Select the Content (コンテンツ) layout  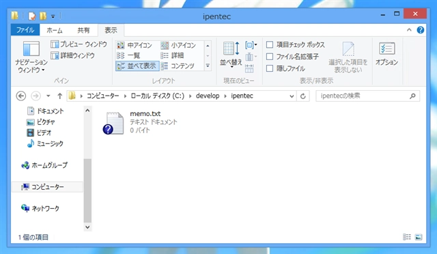(x=178, y=66)
